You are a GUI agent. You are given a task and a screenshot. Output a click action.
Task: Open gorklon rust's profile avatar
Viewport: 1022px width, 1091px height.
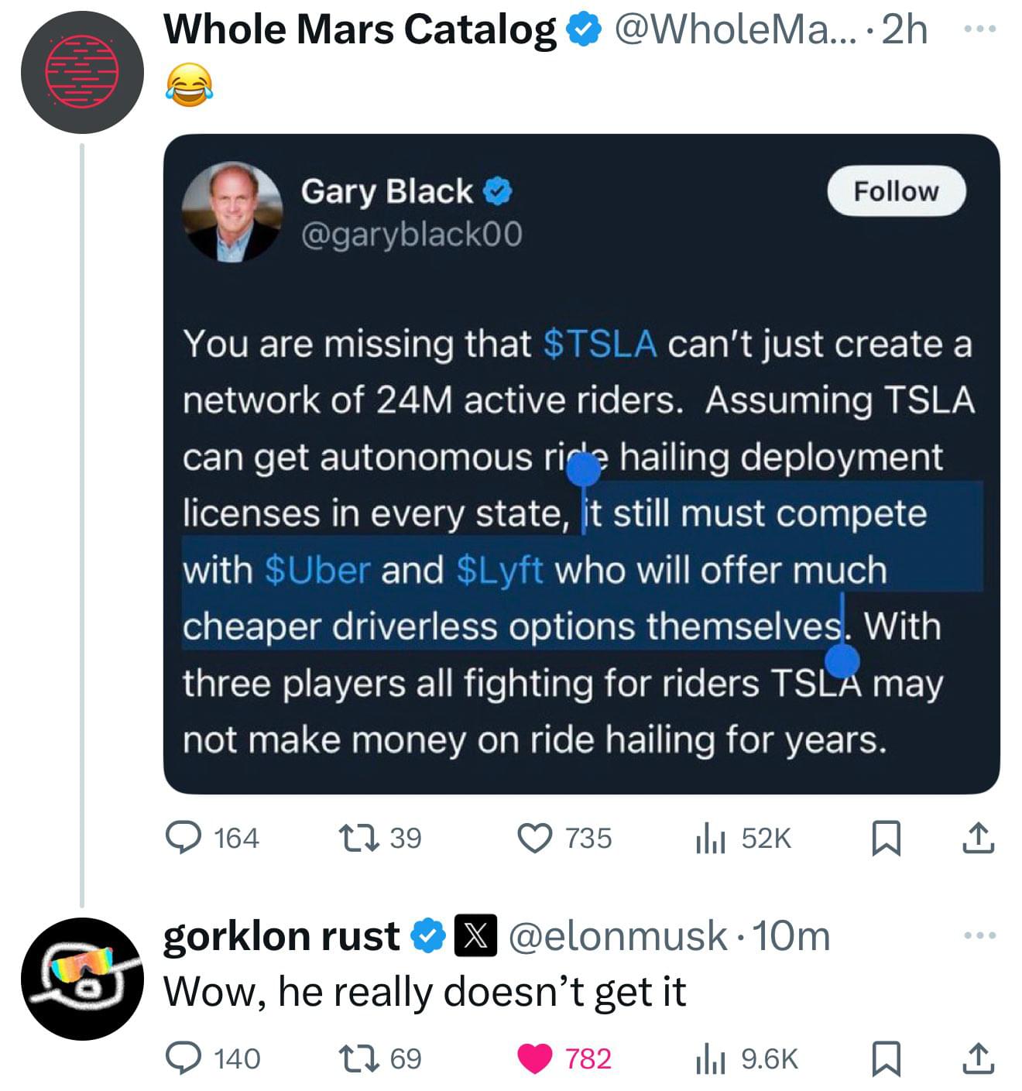[x=82, y=979]
